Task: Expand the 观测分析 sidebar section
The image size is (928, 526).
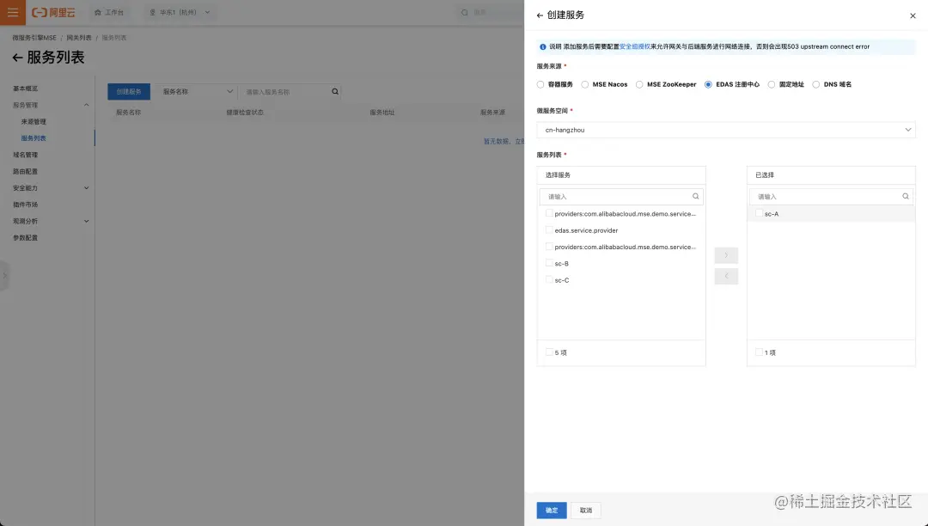Action: [x=87, y=221]
